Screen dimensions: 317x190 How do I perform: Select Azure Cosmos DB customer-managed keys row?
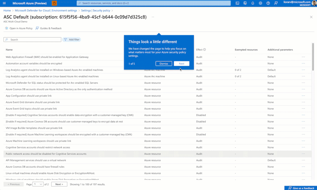[x=157, y=122]
